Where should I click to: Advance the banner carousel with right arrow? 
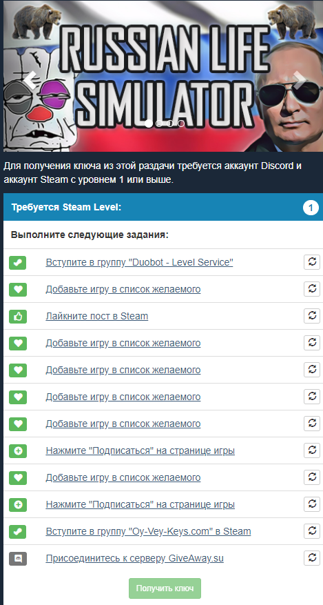click(299, 80)
